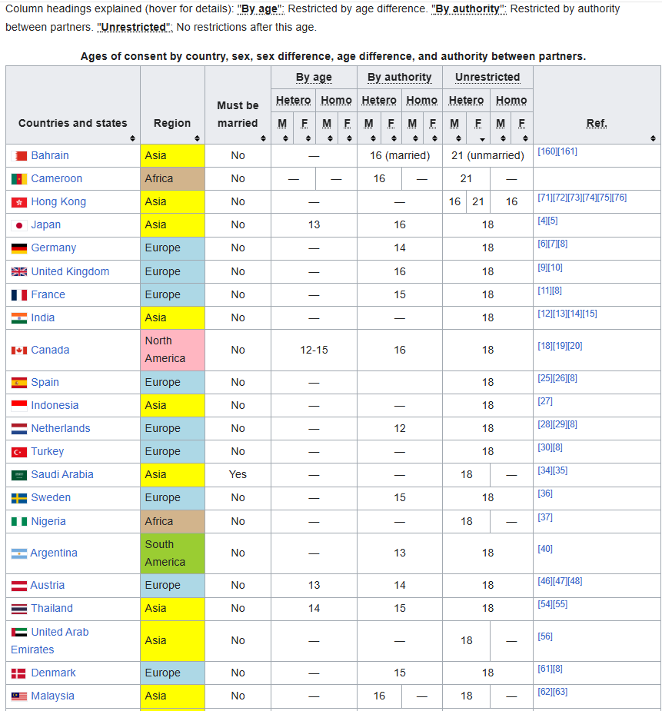662x711 pixels.
Task: Open the Hong Kong country link
Action: [58, 202]
